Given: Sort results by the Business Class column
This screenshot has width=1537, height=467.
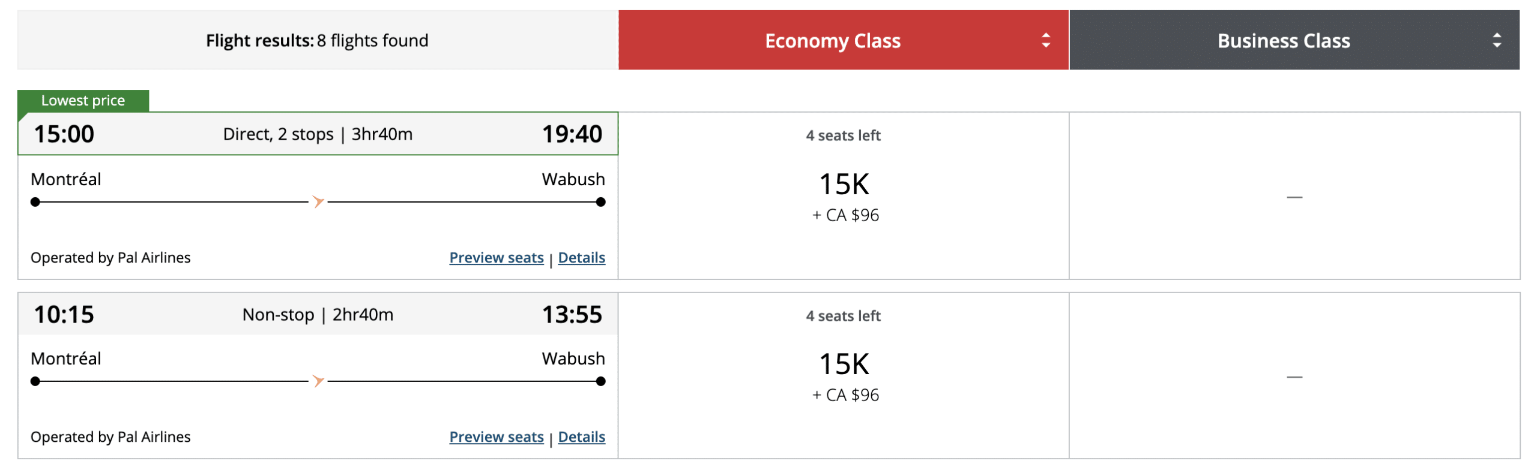Looking at the screenshot, I should (1283, 41).
